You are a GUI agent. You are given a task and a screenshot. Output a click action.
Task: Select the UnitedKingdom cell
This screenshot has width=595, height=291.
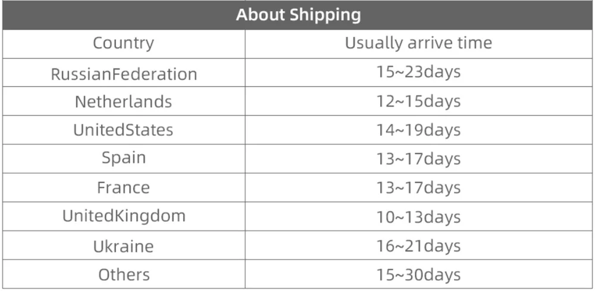pyautogui.click(x=124, y=216)
